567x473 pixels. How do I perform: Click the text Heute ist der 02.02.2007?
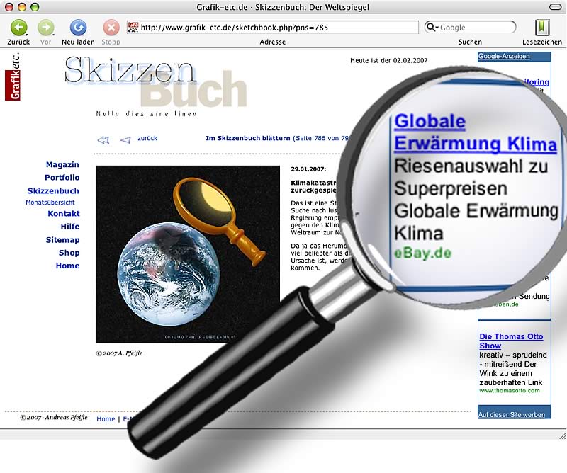coord(388,60)
